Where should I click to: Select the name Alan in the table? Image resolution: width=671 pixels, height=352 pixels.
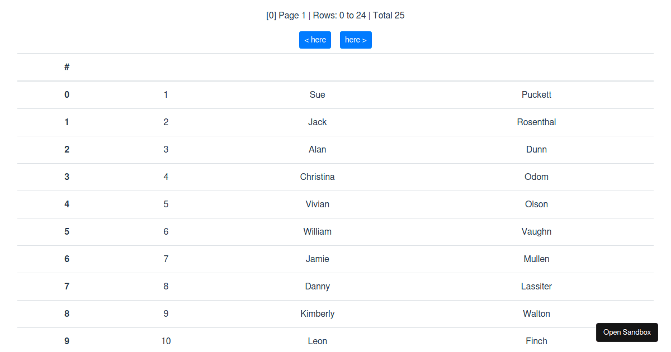(317, 149)
